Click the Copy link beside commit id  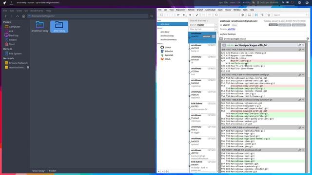pos(234,25)
